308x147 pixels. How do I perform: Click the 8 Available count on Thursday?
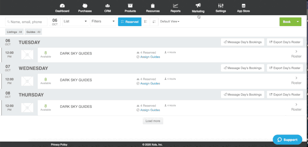[45, 107]
